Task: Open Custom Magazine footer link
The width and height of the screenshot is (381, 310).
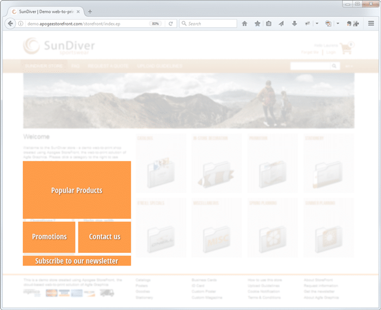Action: (207, 298)
